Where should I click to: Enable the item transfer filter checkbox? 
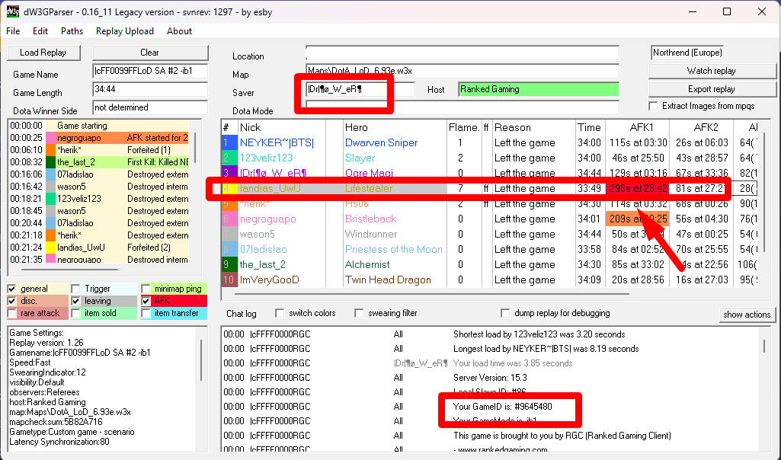(x=146, y=313)
